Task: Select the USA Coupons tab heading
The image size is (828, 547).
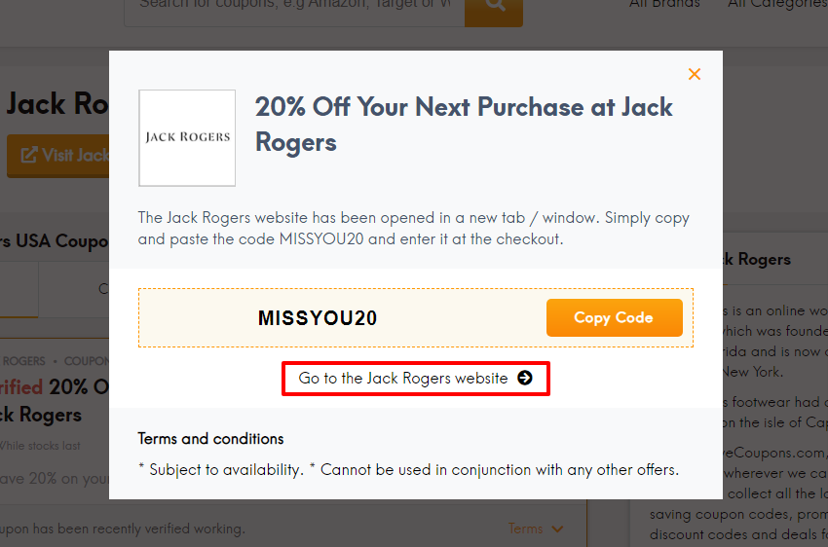Action: point(54,241)
